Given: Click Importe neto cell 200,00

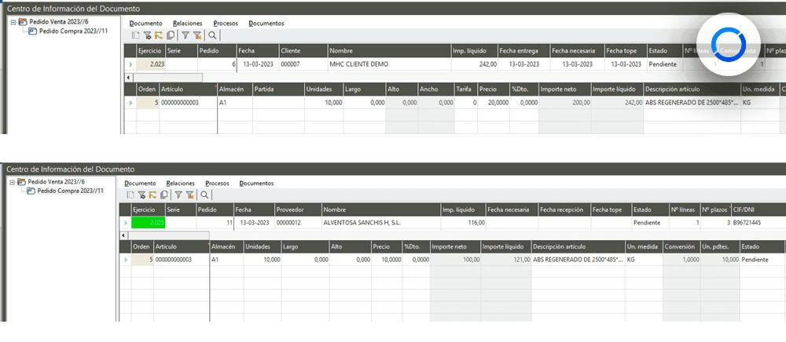Looking at the screenshot, I should [x=565, y=103].
